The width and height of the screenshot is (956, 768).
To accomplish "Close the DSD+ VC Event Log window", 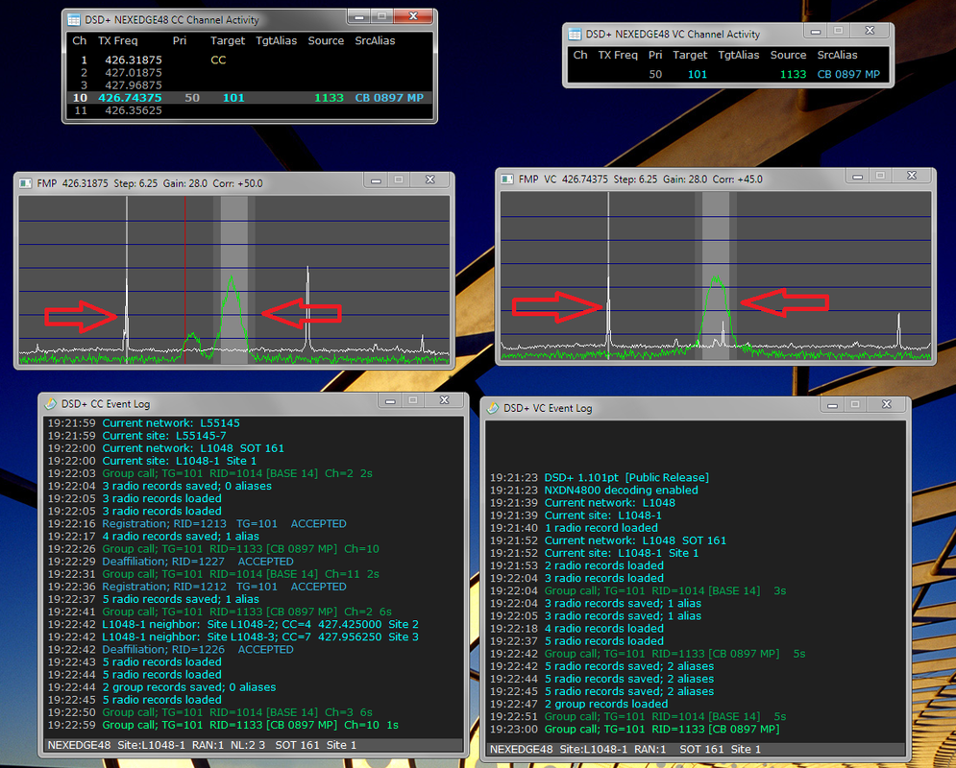I will (x=887, y=405).
